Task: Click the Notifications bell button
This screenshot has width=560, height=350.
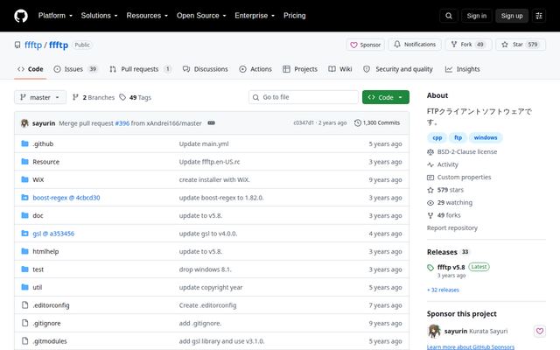Action: (415, 45)
